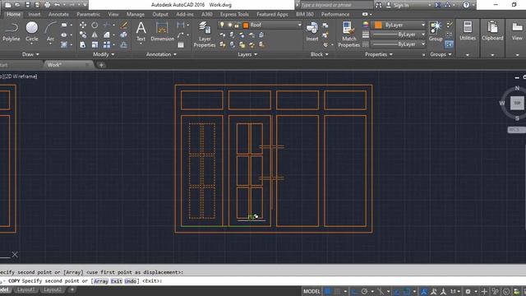Open the Roof layer dropdown
Image resolution: width=526 pixels, height=296 pixels.
(299, 25)
